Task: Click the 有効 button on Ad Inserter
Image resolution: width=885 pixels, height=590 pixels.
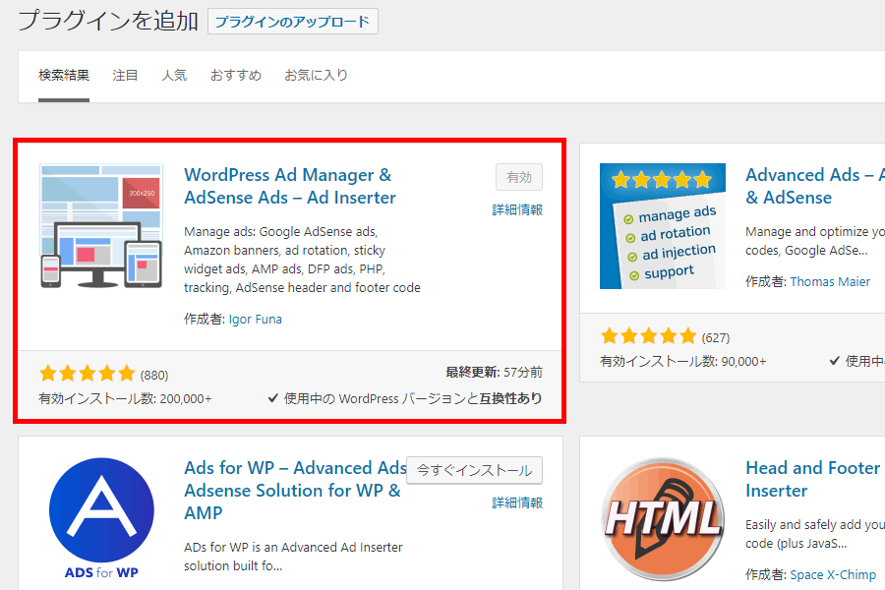Action: click(x=518, y=178)
